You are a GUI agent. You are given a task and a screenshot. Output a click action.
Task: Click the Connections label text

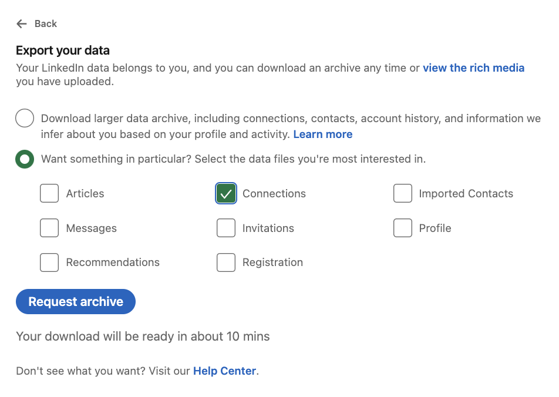pyautogui.click(x=274, y=193)
